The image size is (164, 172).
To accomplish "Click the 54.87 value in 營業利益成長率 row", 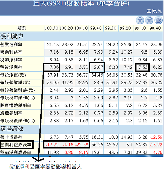I will pyautogui.click(x=142, y=145).
